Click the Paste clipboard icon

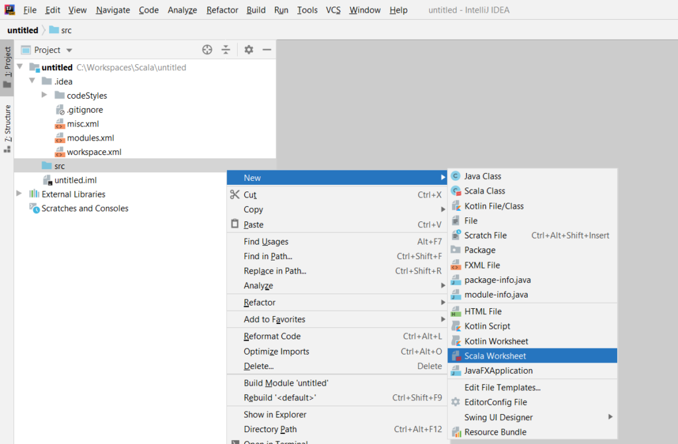(x=235, y=224)
